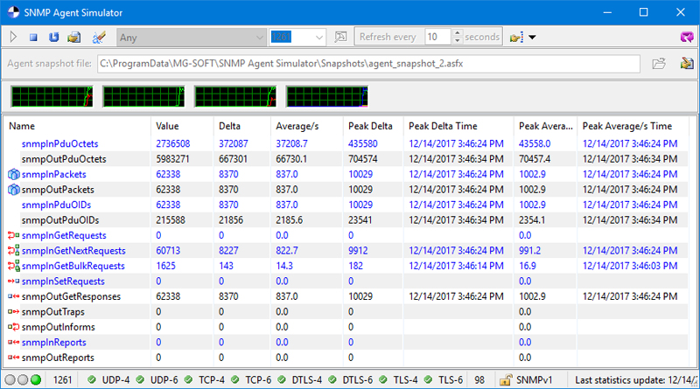Click the pointing hand settings icon
The height and width of the screenshot is (389, 700).
[x=516, y=38]
